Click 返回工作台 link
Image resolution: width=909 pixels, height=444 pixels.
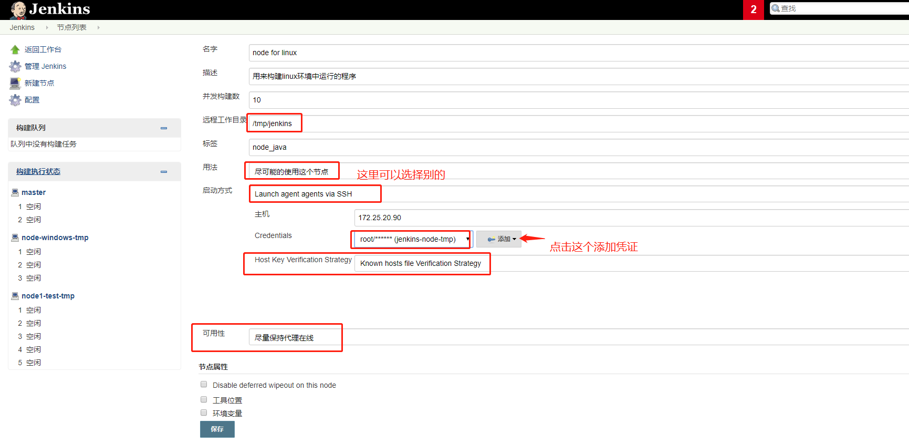43,49
